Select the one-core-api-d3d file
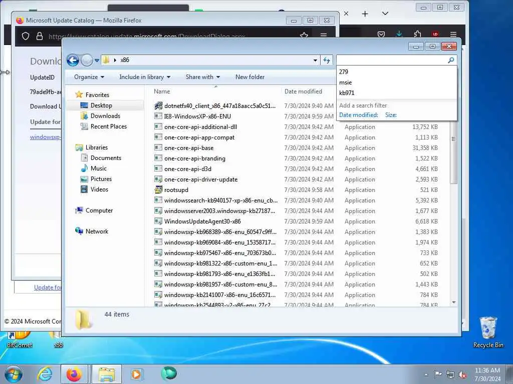The width and height of the screenshot is (513, 384). click(188, 169)
